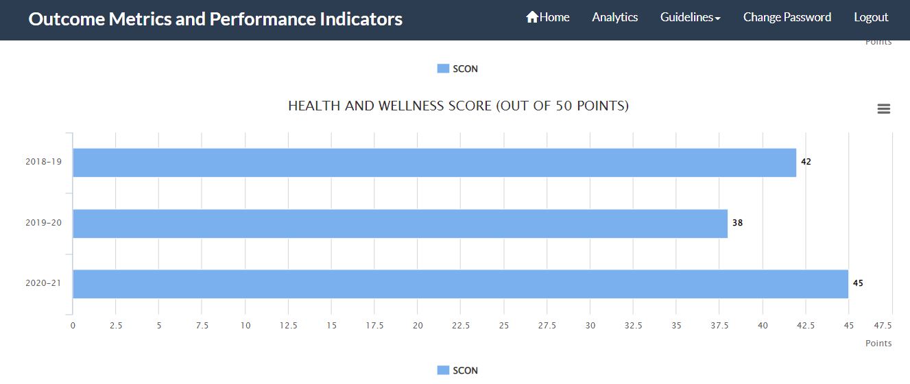The image size is (910, 384).
Task: Select the 2018-19 bar in the chart
Action: [434, 163]
